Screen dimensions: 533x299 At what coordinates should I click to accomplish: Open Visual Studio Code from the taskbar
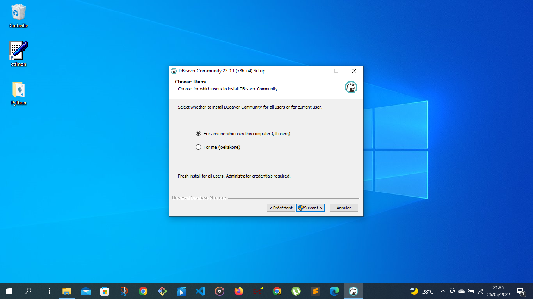201,291
